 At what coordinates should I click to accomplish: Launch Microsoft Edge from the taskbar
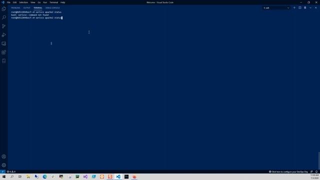tap(44, 176)
